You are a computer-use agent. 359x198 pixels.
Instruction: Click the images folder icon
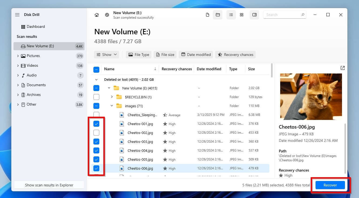(119, 106)
